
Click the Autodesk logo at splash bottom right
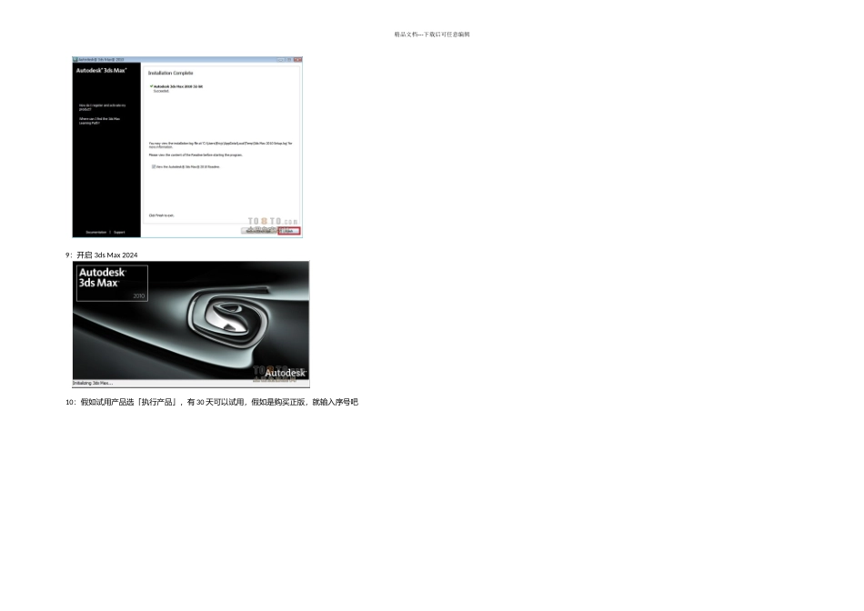pos(286,373)
